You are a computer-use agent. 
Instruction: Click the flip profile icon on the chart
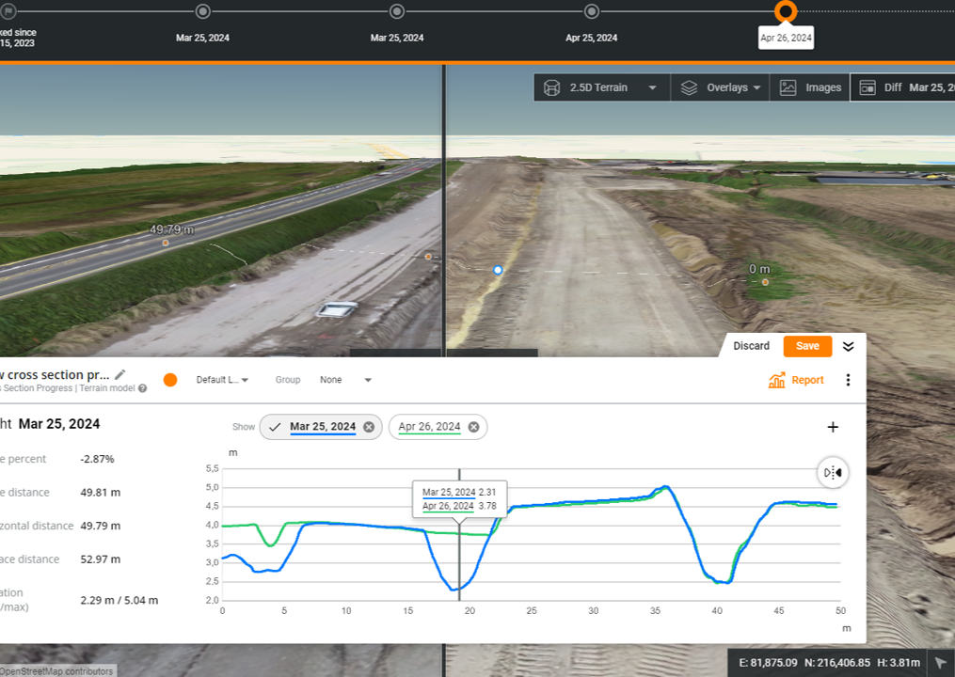[x=832, y=473]
